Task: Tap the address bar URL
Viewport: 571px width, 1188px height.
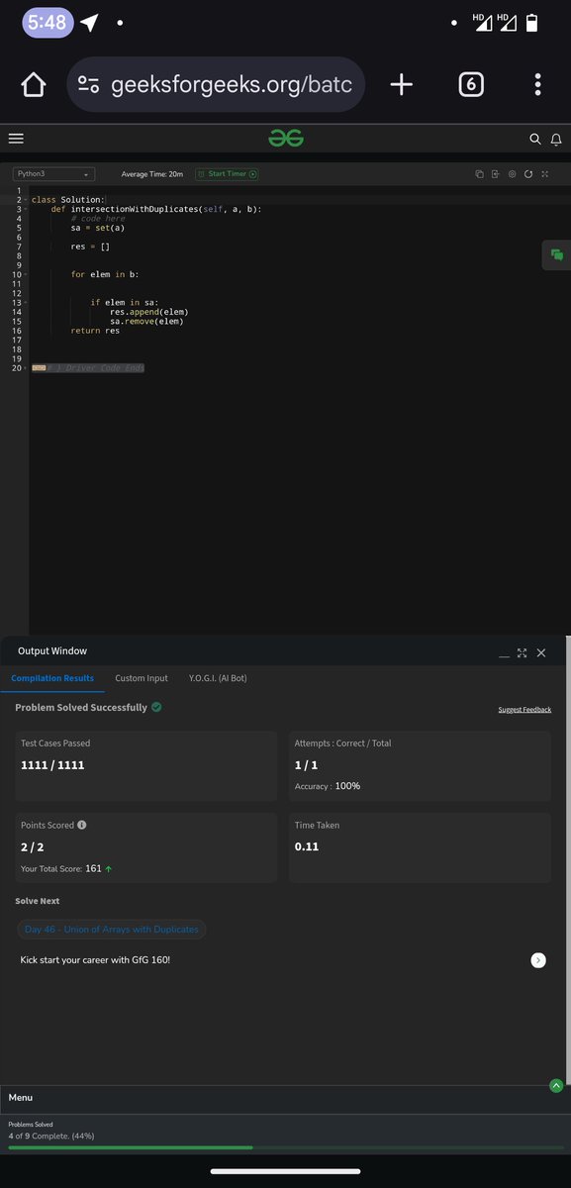Action: 232,85
